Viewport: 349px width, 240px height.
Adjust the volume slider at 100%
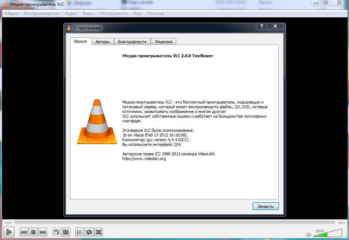click(x=328, y=233)
